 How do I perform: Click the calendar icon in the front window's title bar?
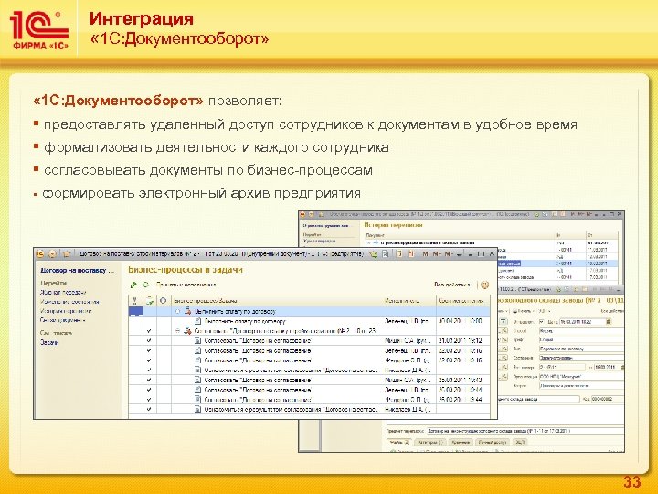(x=411, y=253)
